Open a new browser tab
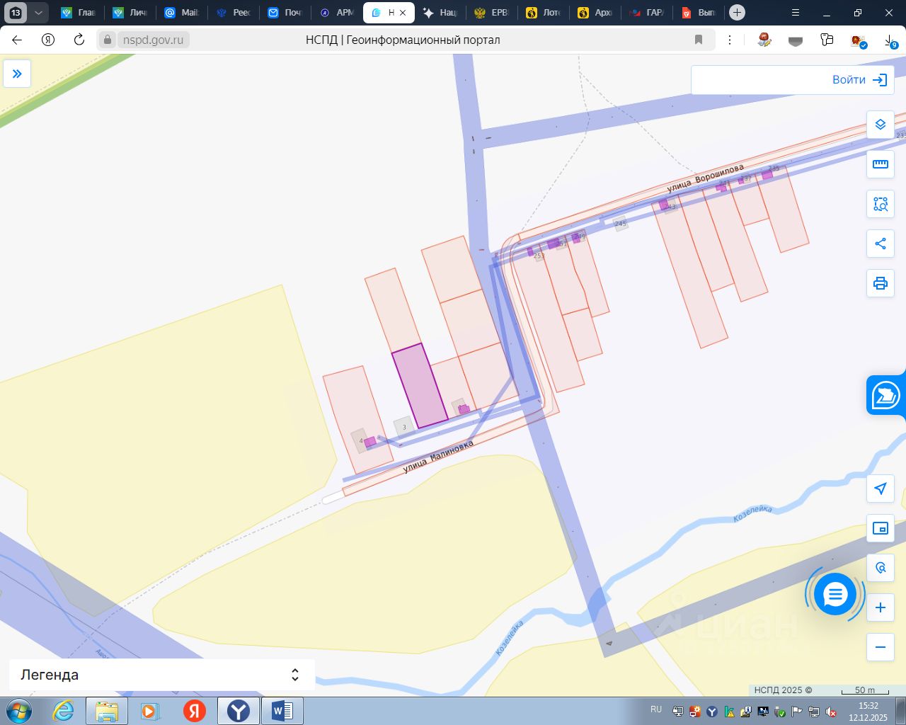This screenshot has height=725, width=906. [737, 13]
